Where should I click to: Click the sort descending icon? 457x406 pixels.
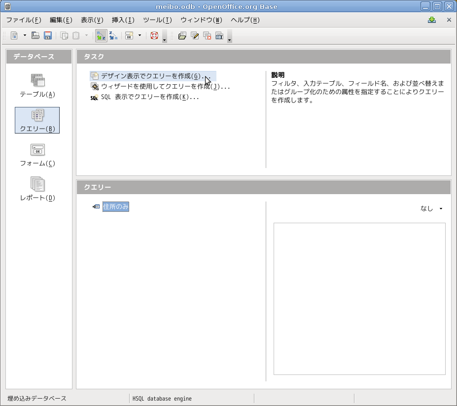[x=113, y=35]
